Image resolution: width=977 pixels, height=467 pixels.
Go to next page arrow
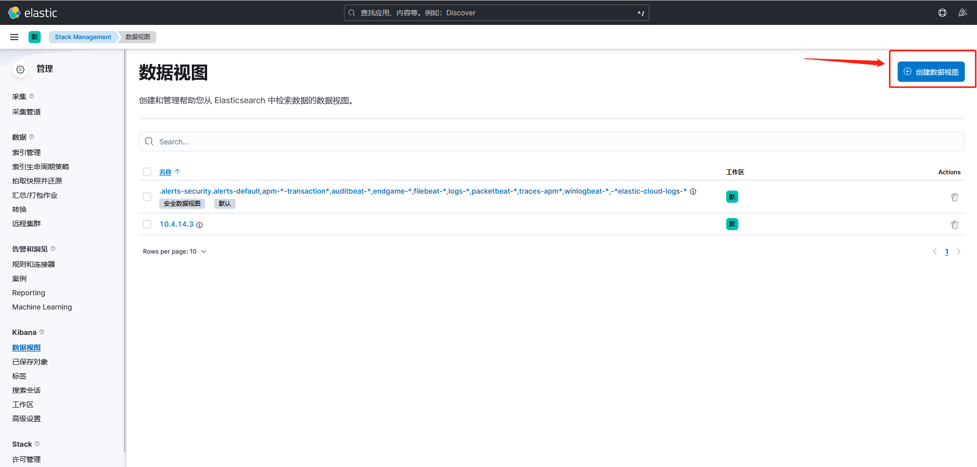(x=959, y=252)
